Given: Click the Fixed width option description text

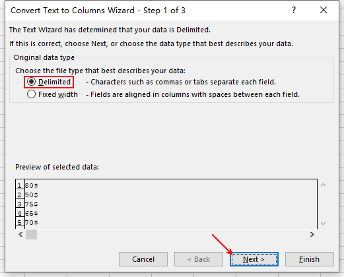Looking at the screenshot, I should tap(193, 94).
